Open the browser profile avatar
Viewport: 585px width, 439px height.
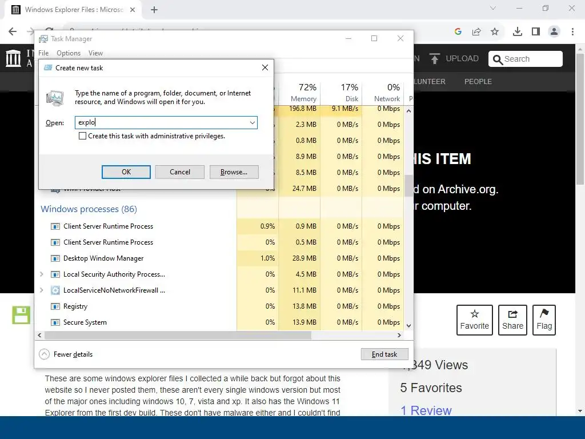[x=554, y=32]
